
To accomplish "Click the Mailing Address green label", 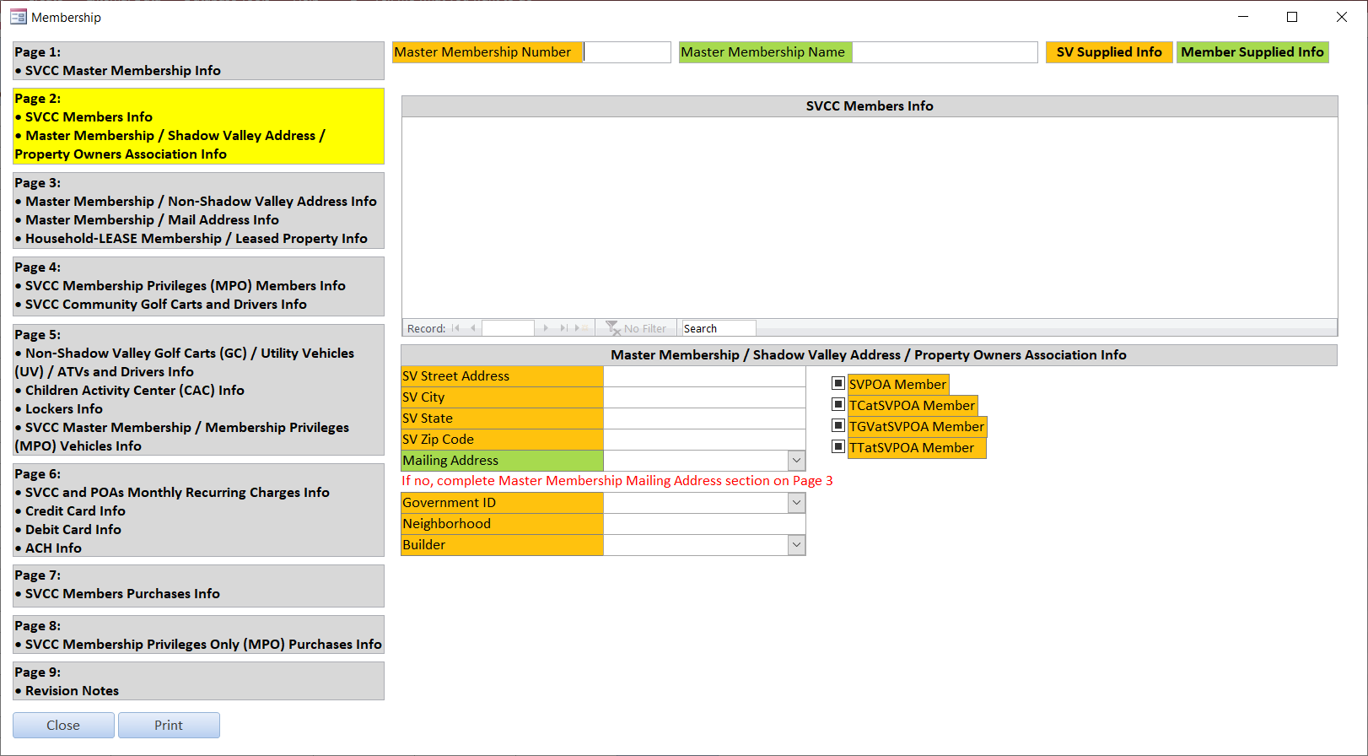I will pyautogui.click(x=502, y=461).
